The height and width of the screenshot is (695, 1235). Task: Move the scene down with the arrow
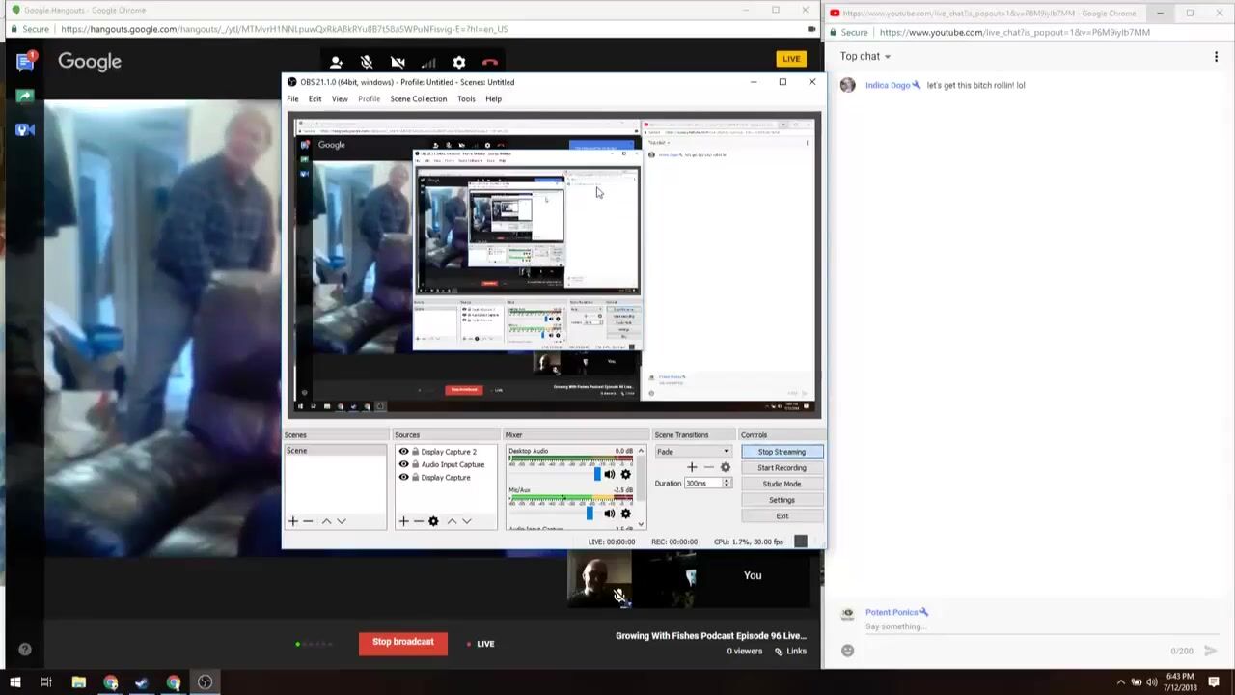click(x=341, y=521)
